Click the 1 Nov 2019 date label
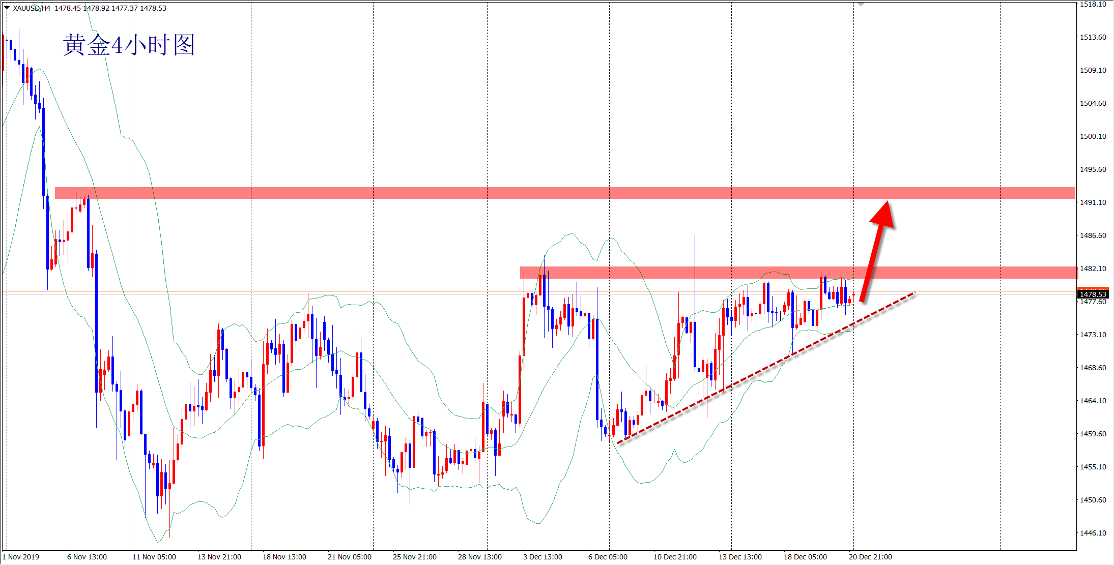This screenshot has width=1114, height=565. tap(21, 557)
